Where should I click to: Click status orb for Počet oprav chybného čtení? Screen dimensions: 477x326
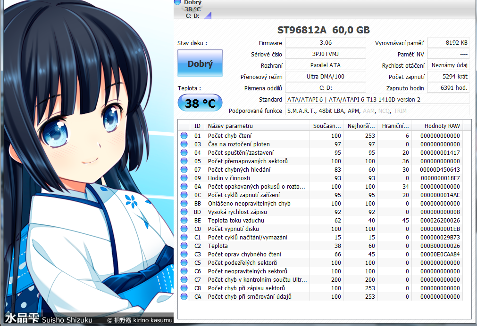184,254
